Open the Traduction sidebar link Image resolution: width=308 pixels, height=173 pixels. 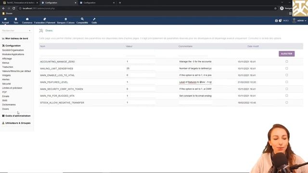tap(8, 67)
